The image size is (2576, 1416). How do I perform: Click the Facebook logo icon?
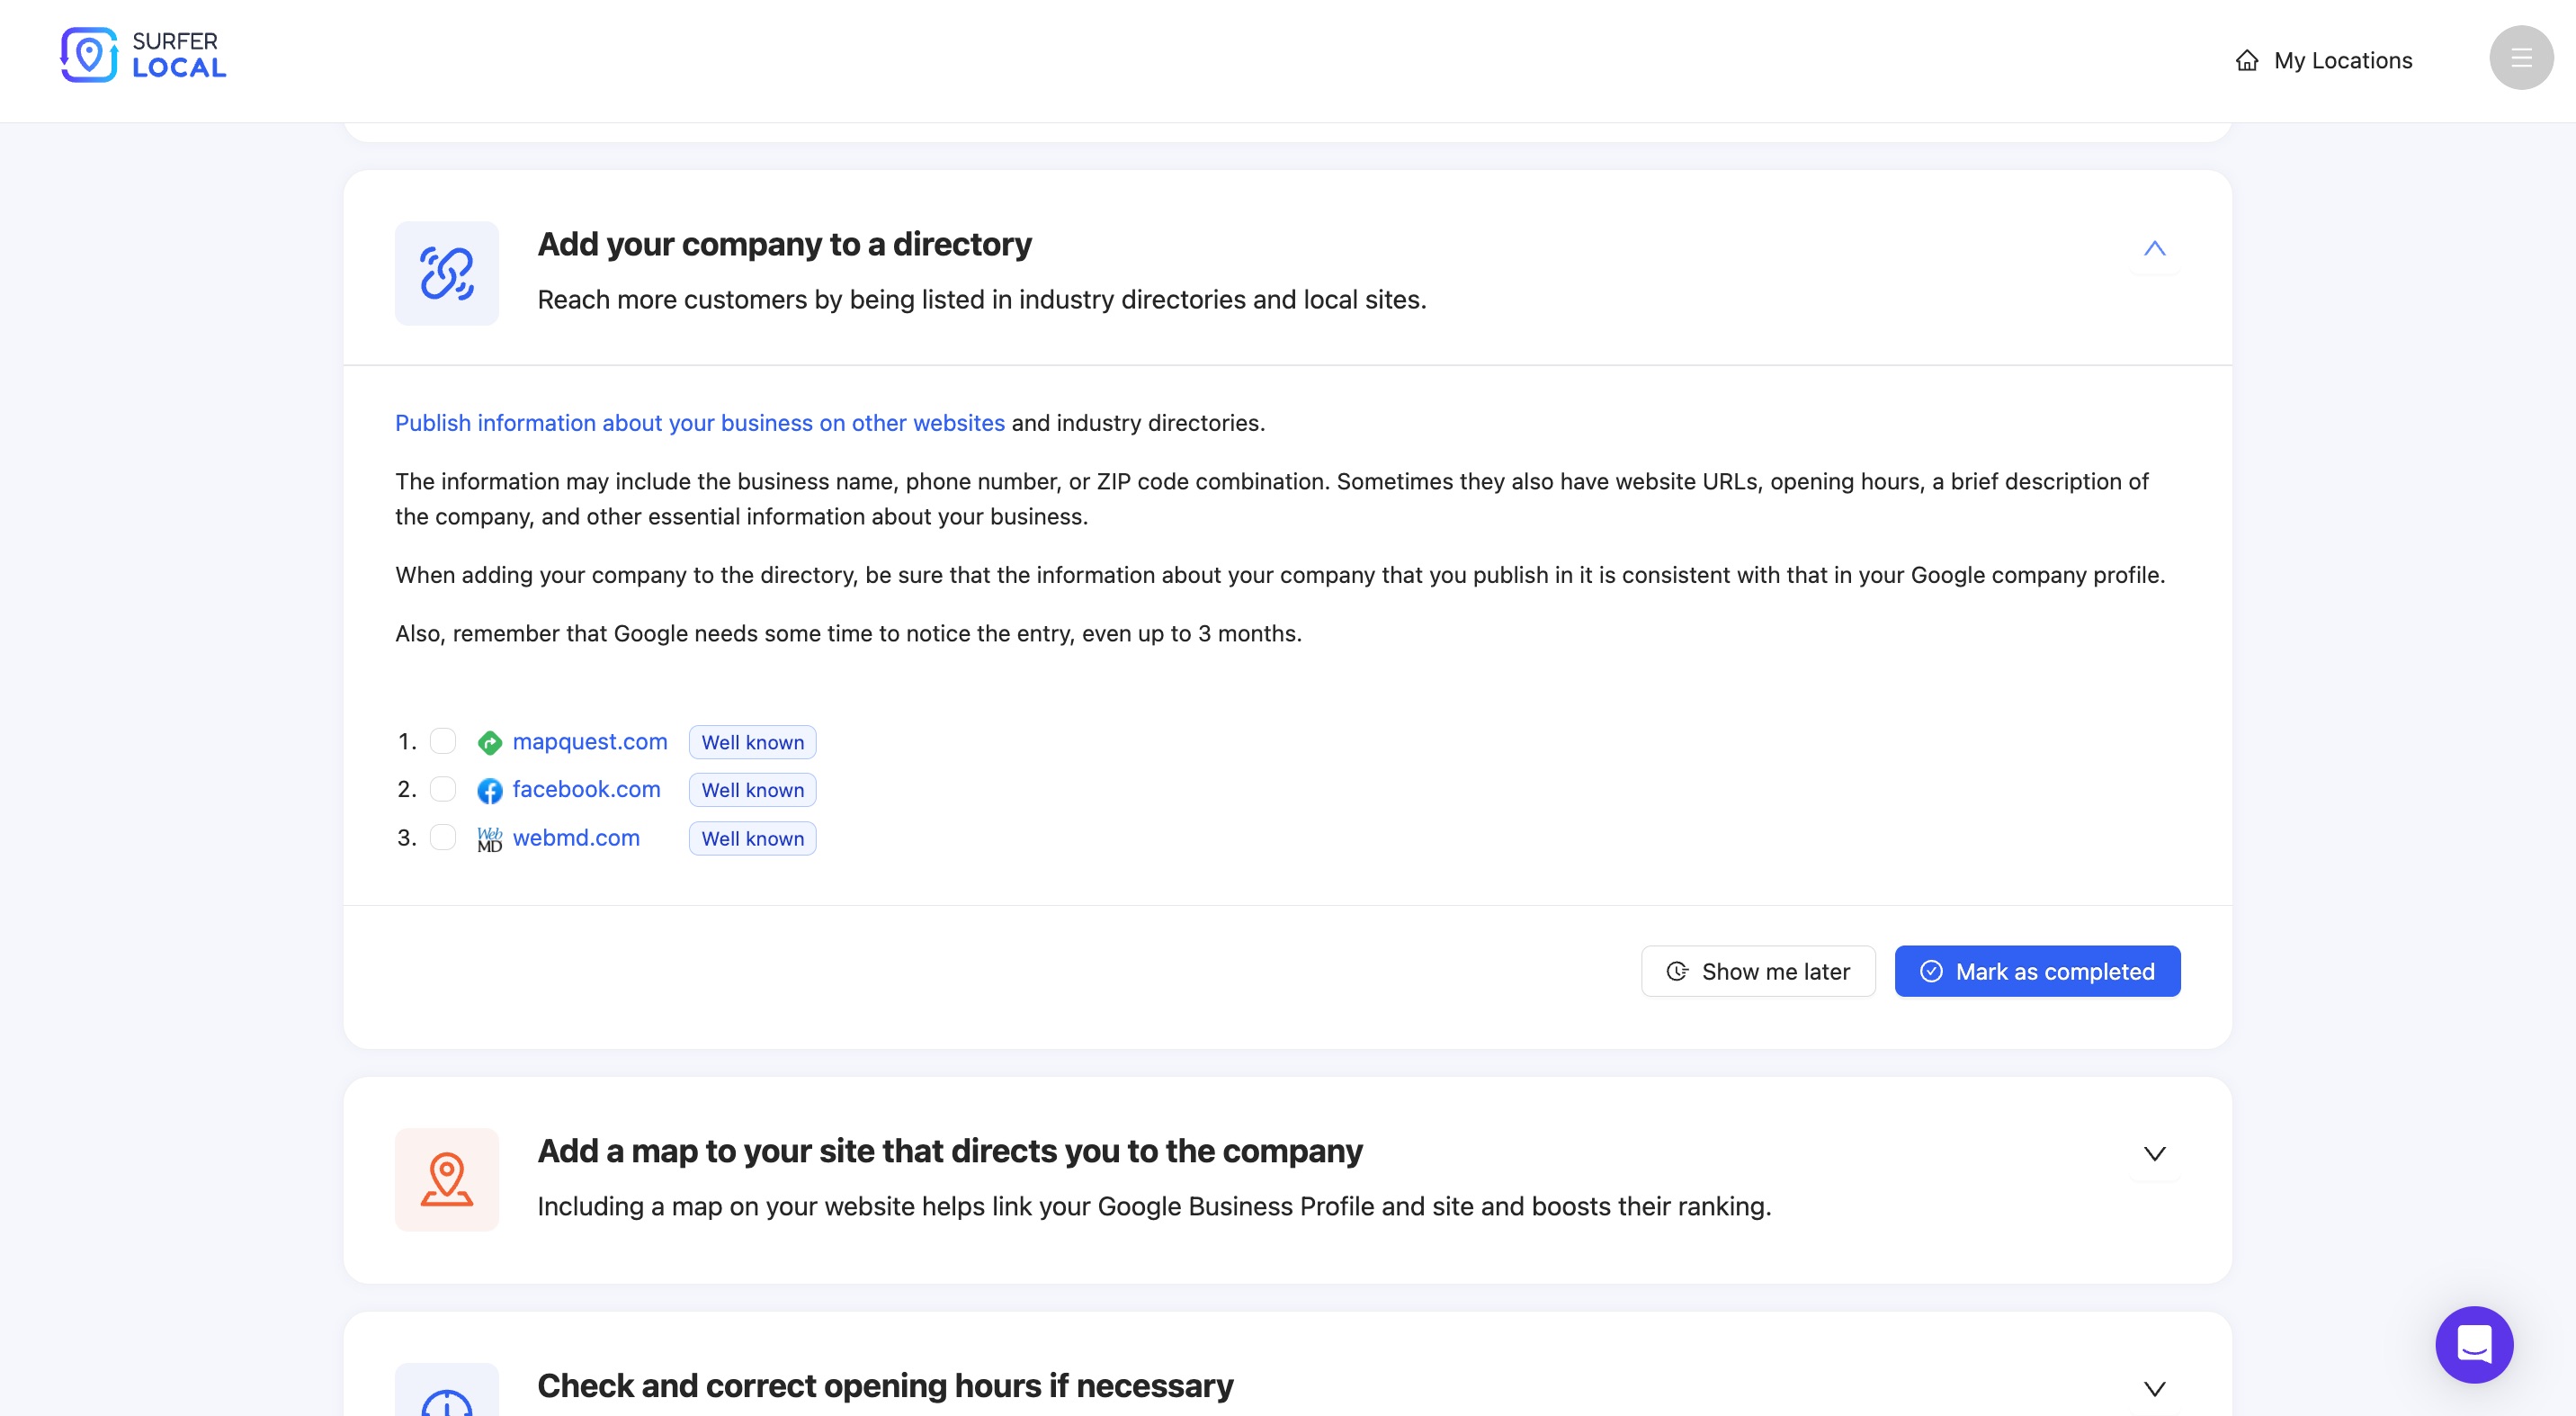point(489,790)
